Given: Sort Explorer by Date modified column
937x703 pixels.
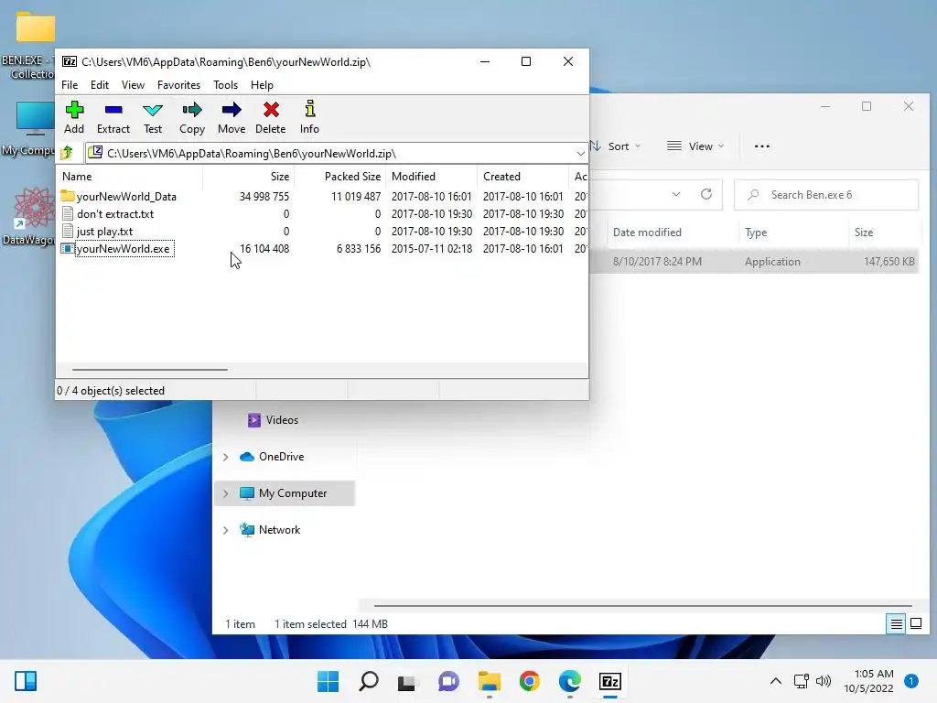Looking at the screenshot, I should (672, 233).
